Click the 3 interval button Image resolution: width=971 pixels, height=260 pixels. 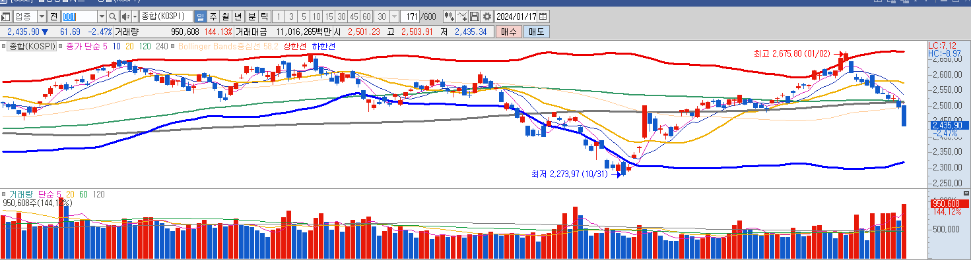coord(291,16)
